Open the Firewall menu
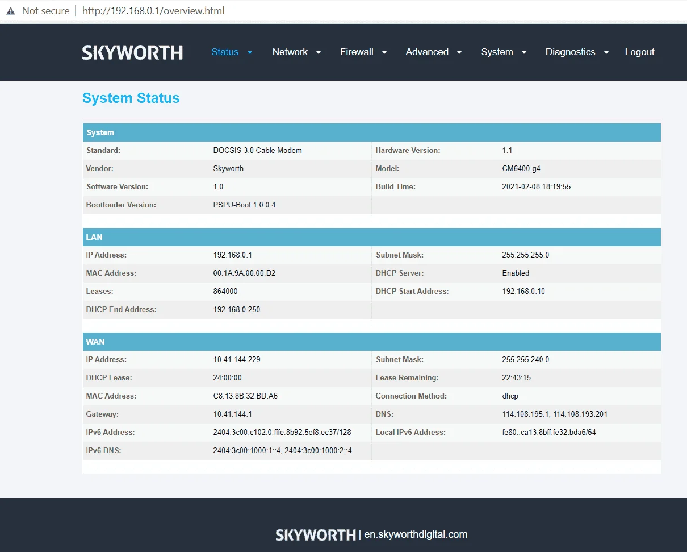 pyautogui.click(x=357, y=52)
